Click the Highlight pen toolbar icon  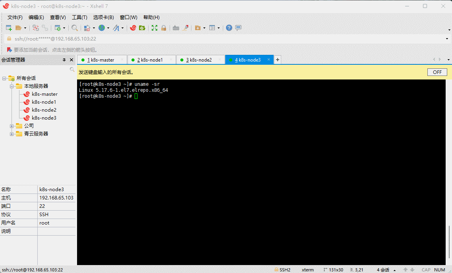[x=185, y=28]
